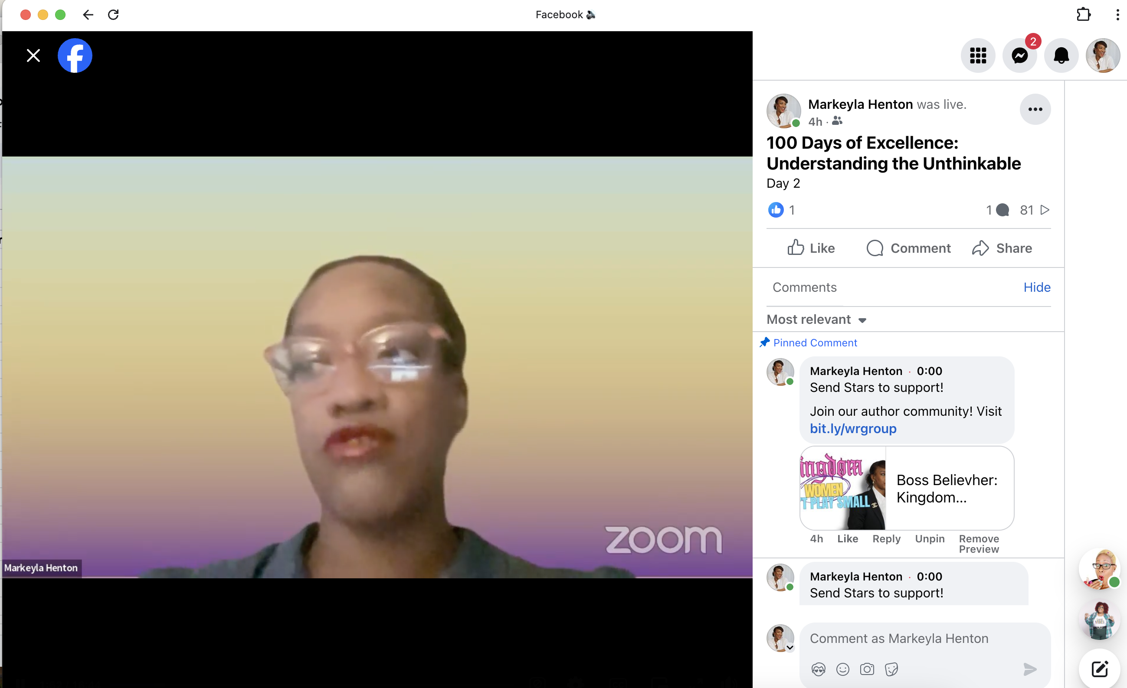
Task: Send the comment with the arrow icon
Action: 1029,669
